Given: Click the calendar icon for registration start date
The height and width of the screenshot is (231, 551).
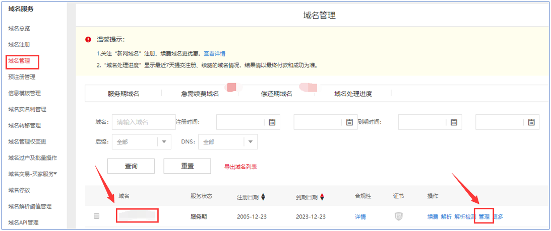Looking at the screenshot, I should pos(272,122).
